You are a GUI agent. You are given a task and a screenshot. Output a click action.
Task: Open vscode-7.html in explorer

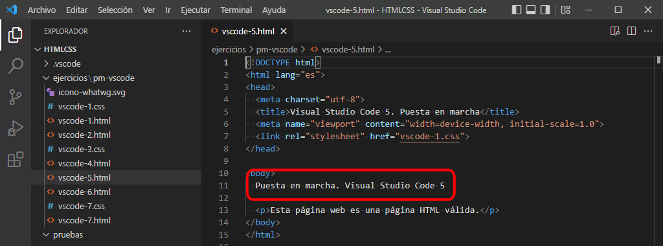[117, 220]
